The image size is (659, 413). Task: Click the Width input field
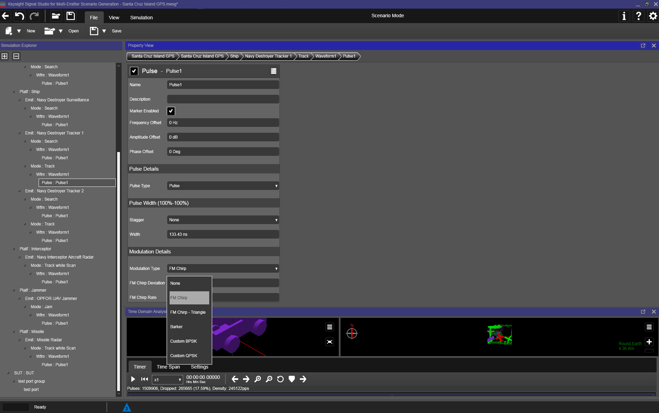click(223, 234)
